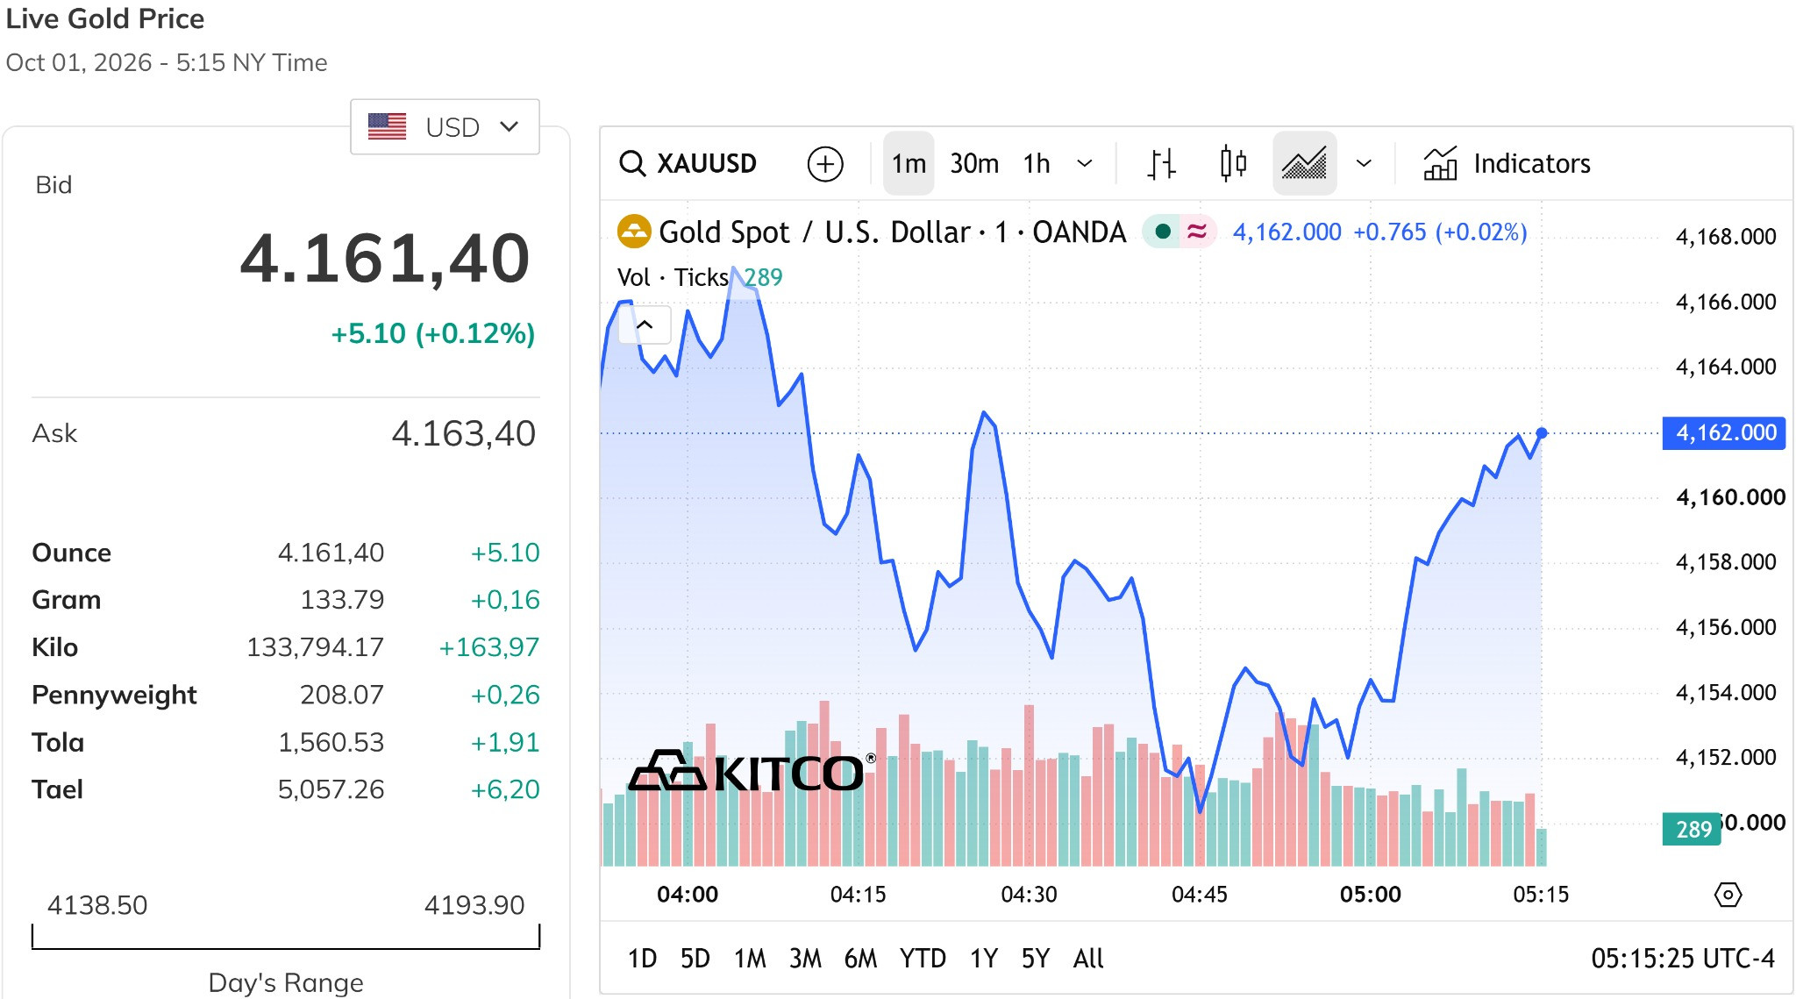Select the 1D range tab
Screen dimensions: 1796x999
642,958
